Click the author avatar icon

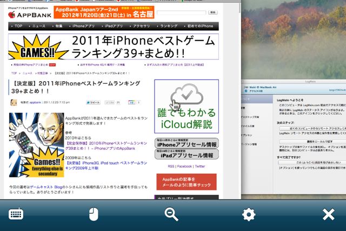coord(14,102)
